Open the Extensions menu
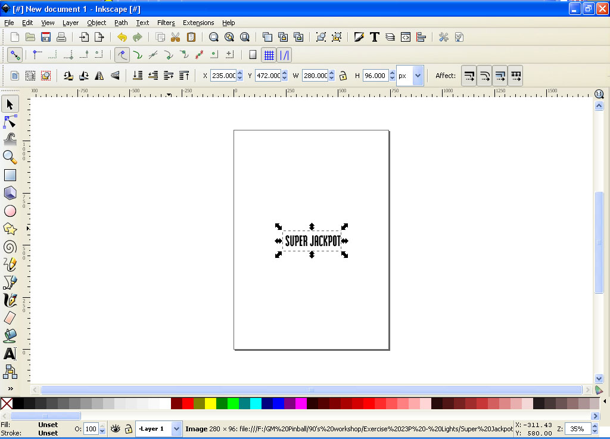 [x=198, y=23]
